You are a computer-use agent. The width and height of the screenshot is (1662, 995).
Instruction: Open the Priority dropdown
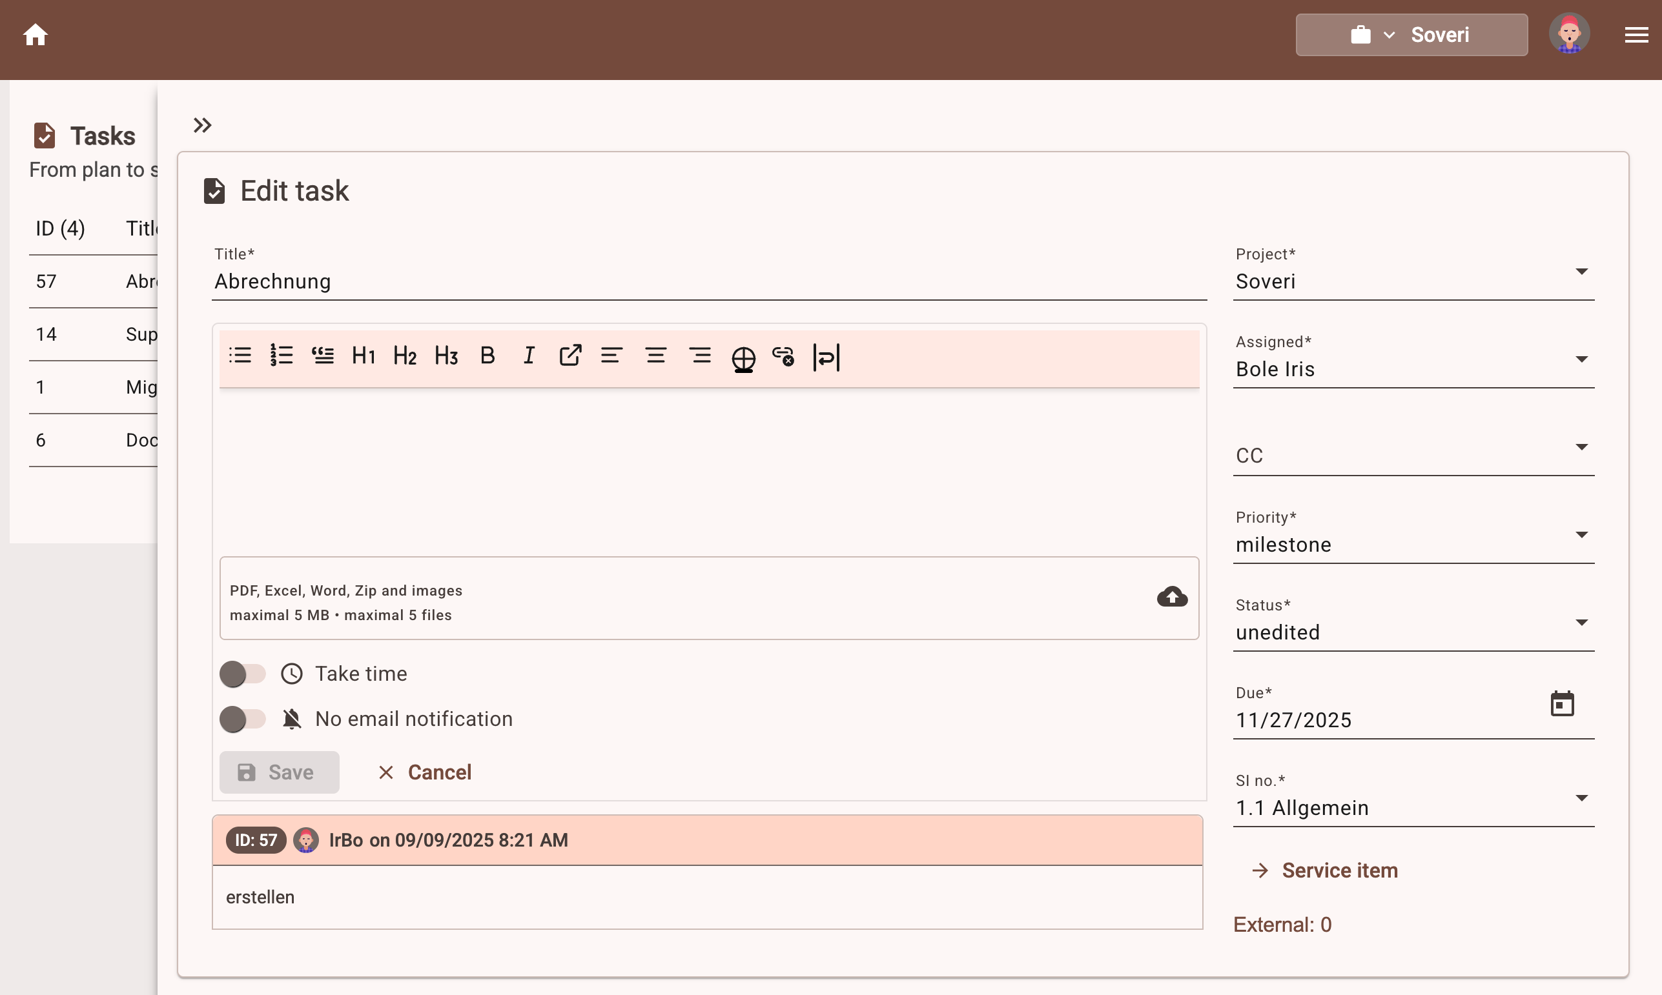(1413, 543)
